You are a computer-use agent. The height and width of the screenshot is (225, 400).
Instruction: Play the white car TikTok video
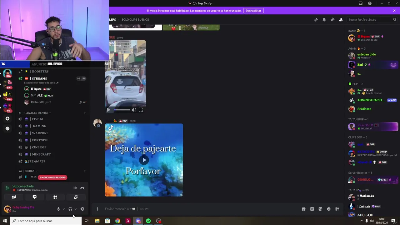(x=108, y=110)
